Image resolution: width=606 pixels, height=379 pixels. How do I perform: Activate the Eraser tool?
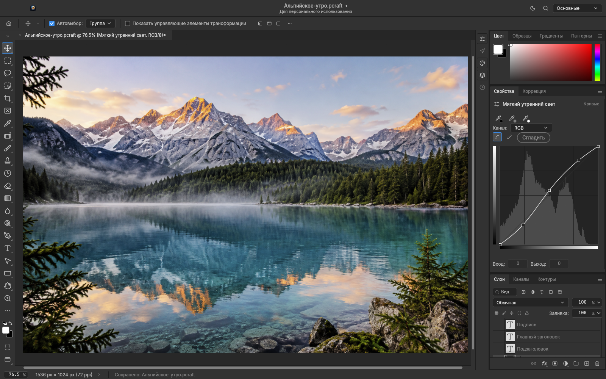(x=8, y=186)
